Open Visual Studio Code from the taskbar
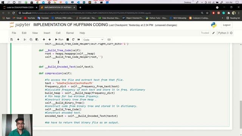This screenshot has height=136, width=242. click(x=78, y=2)
